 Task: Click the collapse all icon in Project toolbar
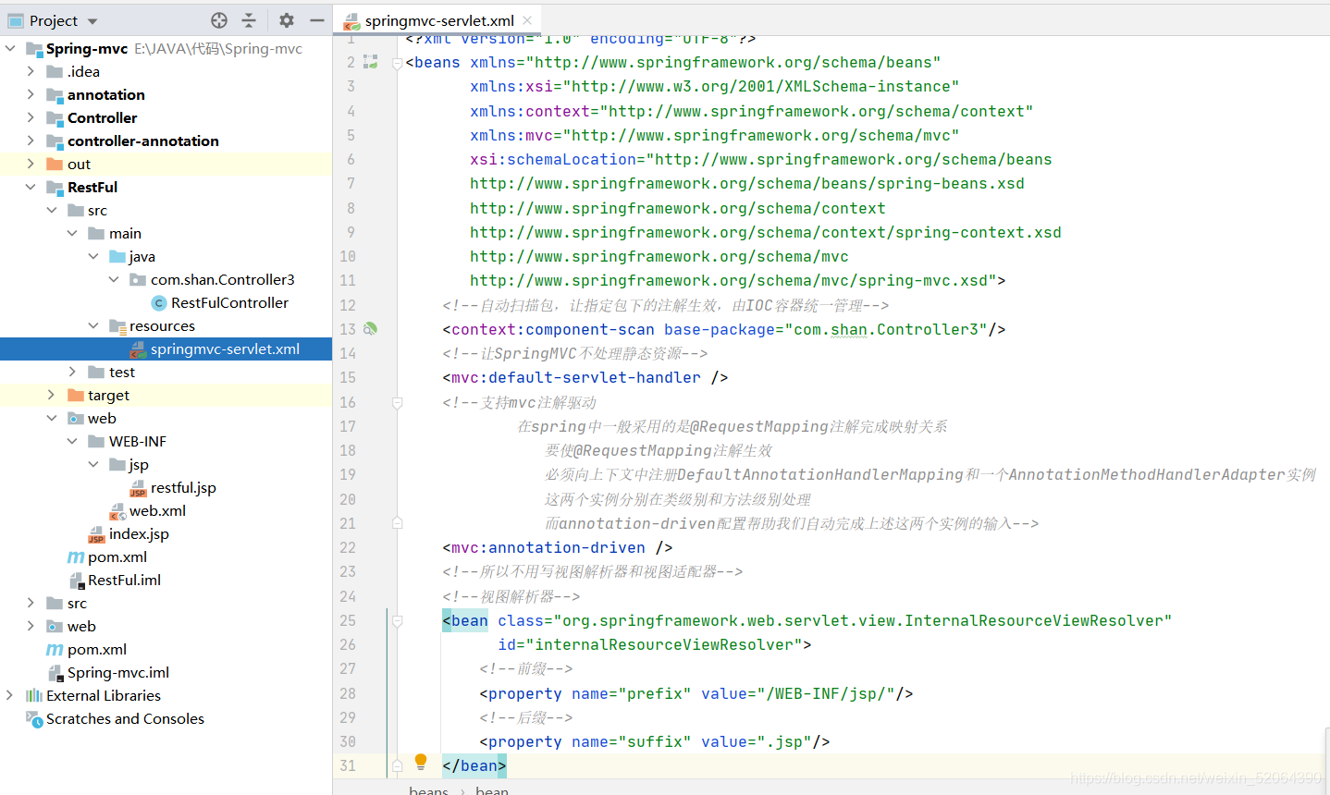tap(249, 20)
